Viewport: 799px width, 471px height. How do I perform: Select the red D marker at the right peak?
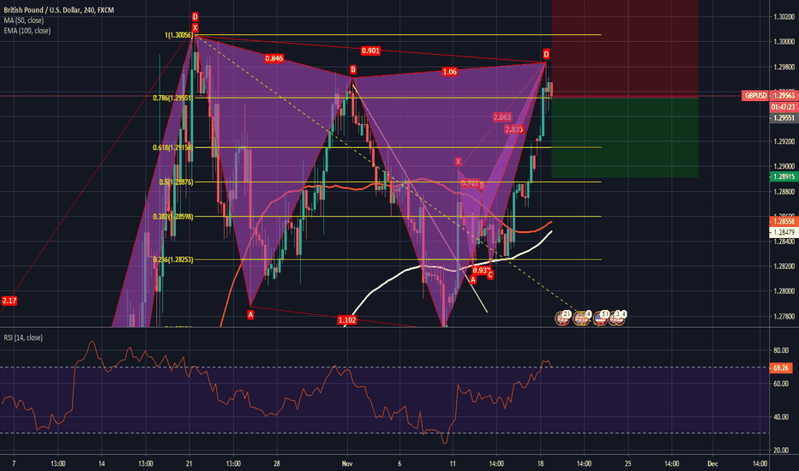coord(546,55)
